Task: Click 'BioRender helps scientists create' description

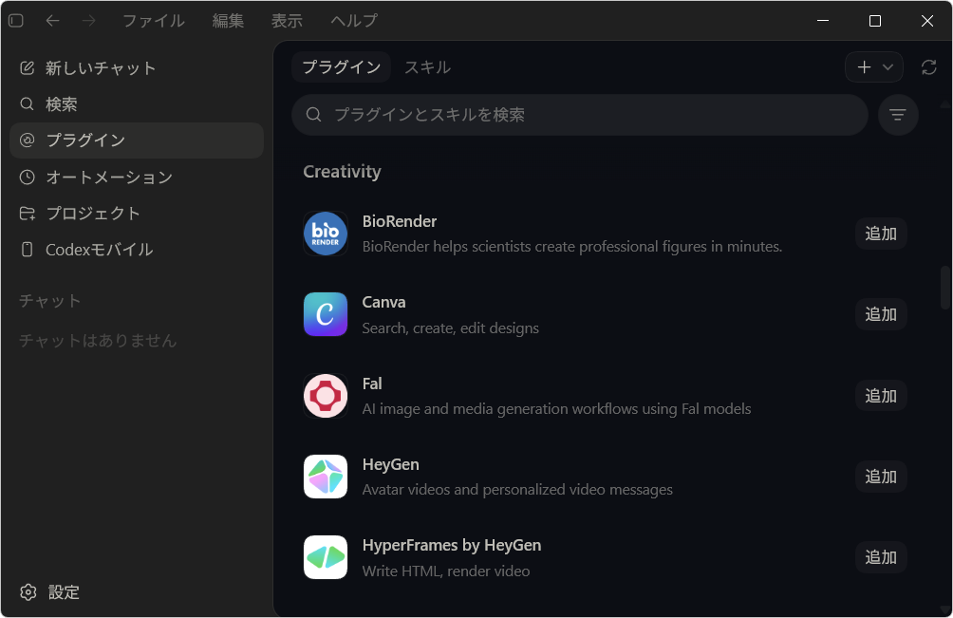Action: [x=572, y=247]
